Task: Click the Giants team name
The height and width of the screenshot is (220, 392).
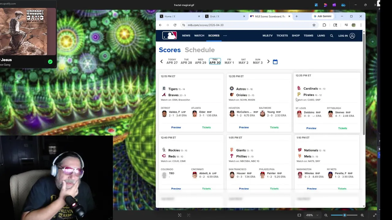Action: click(x=241, y=150)
